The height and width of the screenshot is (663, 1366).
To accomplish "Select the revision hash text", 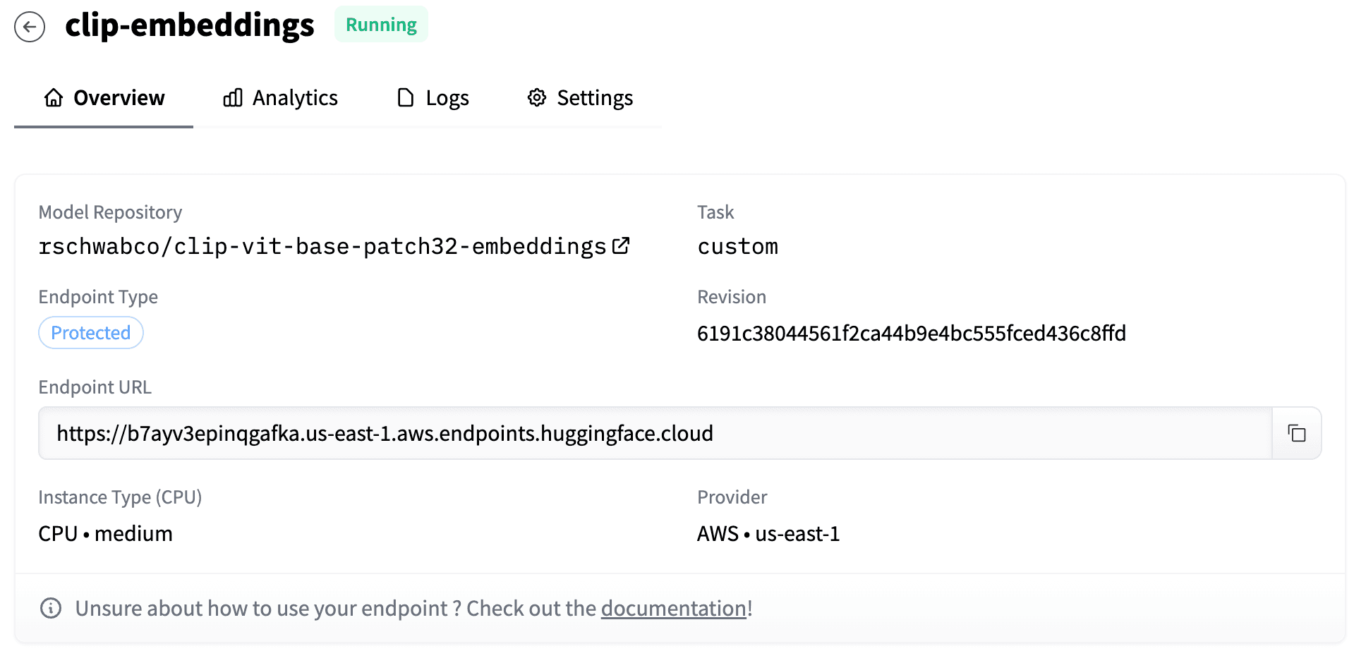I will click(911, 333).
